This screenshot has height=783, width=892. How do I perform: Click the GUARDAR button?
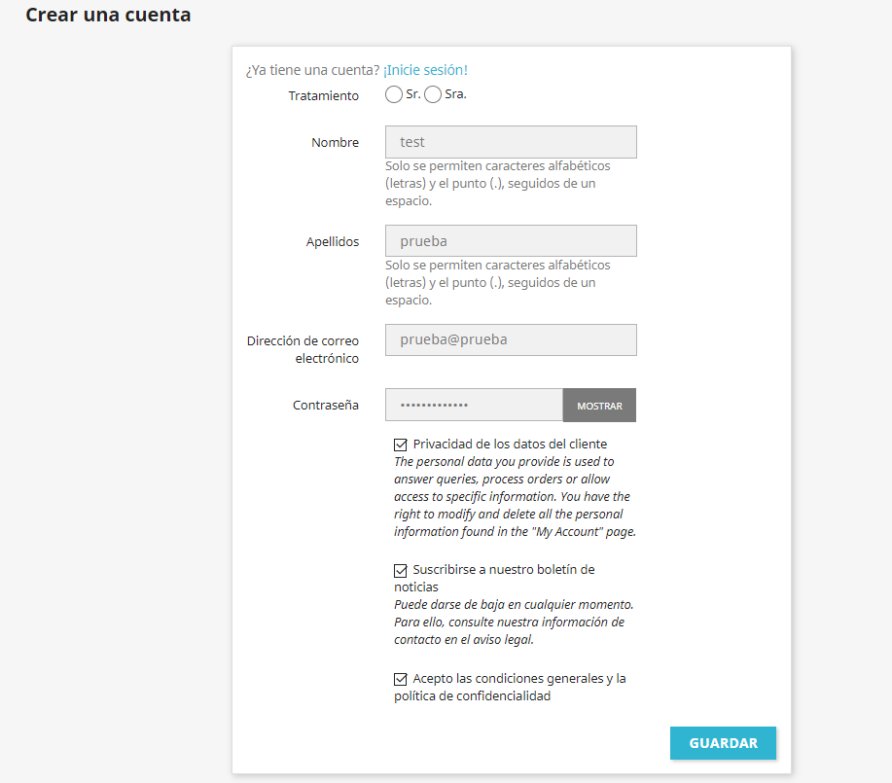pyautogui.click(x=723, y=743)
